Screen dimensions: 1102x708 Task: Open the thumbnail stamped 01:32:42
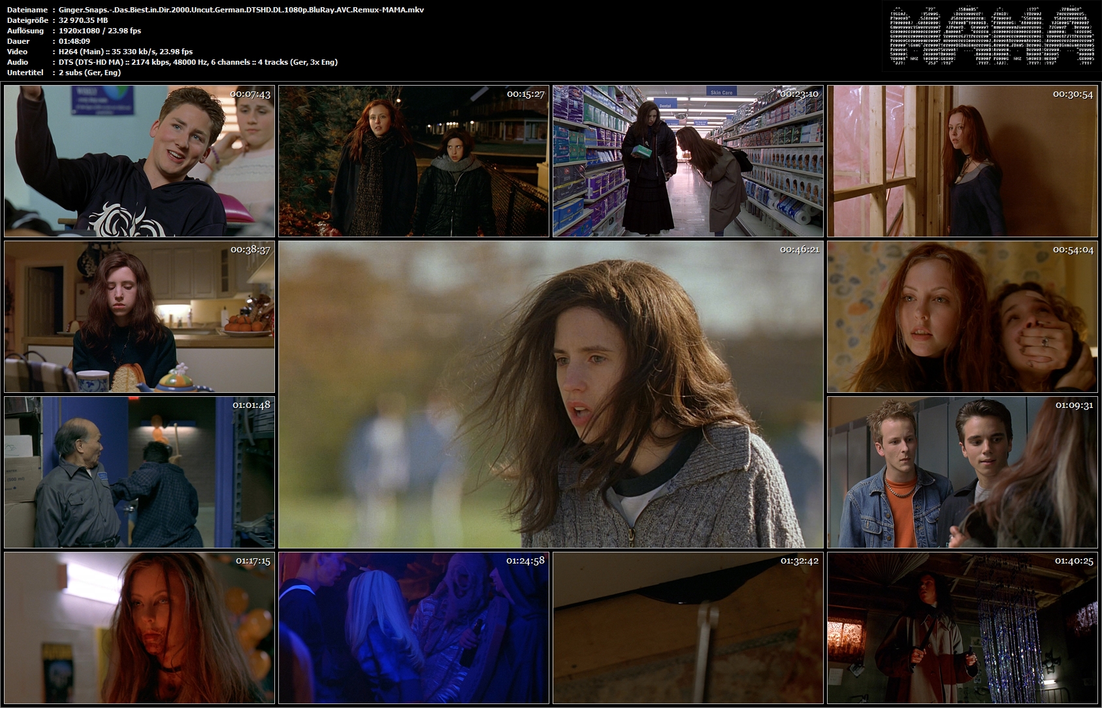(x=688, y=628)
